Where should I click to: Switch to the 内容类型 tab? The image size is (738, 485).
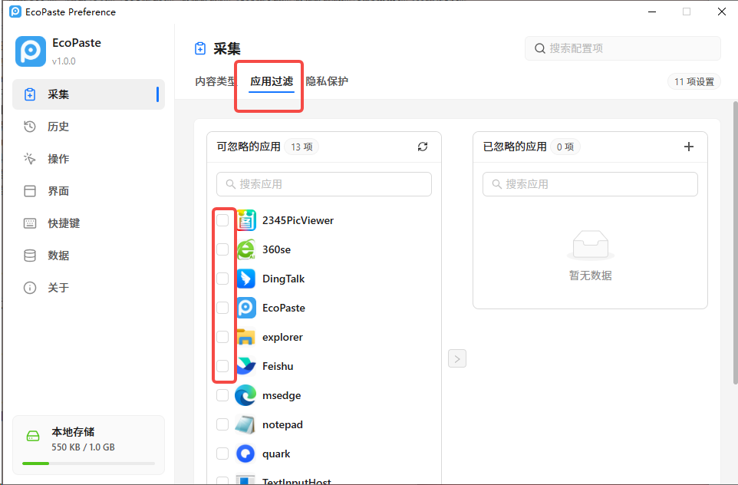point(216,81)
